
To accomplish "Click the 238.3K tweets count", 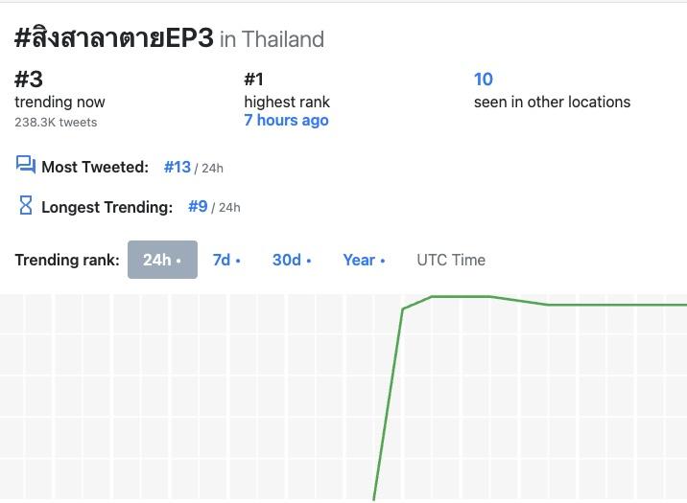I will pos(56,123).
